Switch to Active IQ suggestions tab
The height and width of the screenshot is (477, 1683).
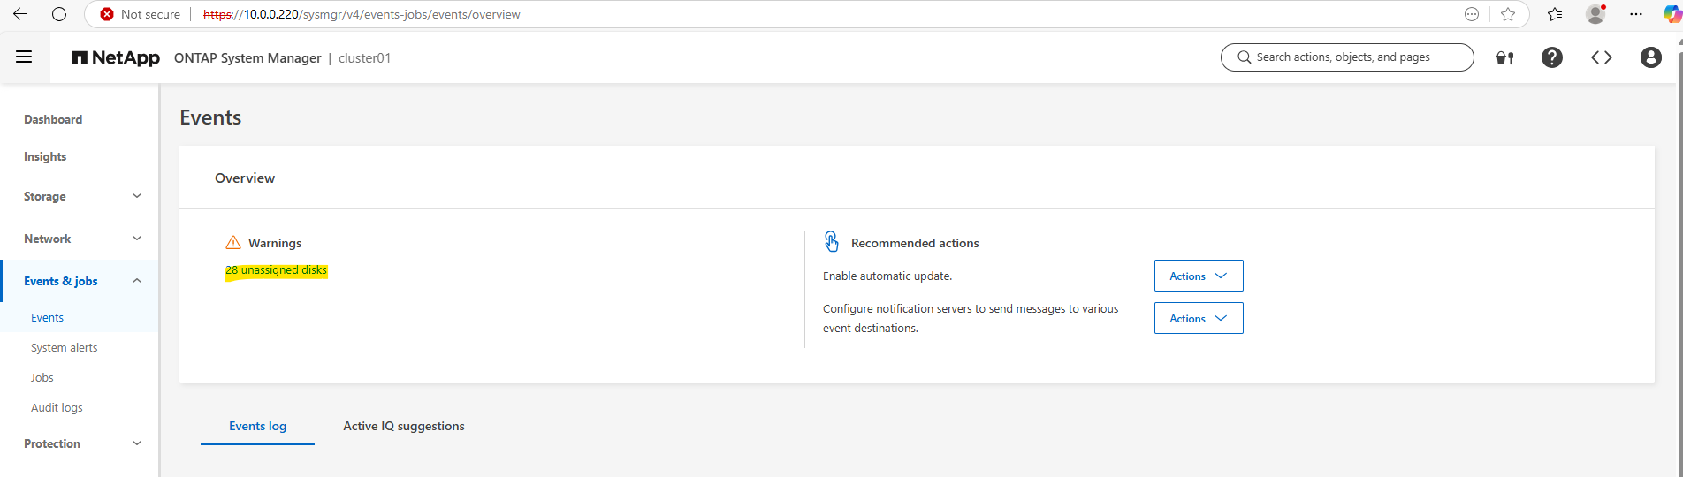pyautogui.click(x=404, y=426)
